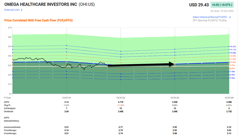Select the 14.08x multiple line label

point(233,53)
